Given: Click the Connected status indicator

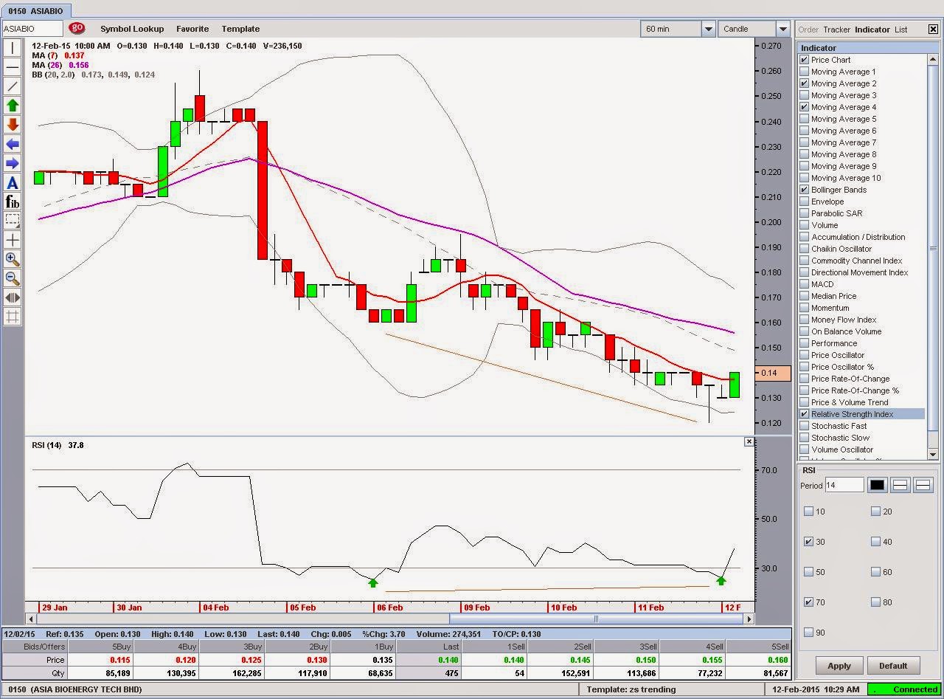Looking at the screenshot, I should click(903, 689).
